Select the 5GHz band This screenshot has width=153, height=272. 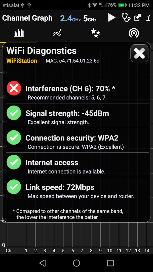click(x=90, y=19)
